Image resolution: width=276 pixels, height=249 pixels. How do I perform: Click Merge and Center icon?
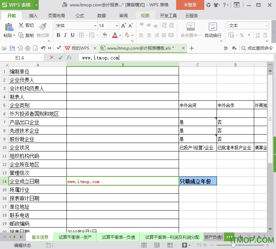(x=191, y=27)
